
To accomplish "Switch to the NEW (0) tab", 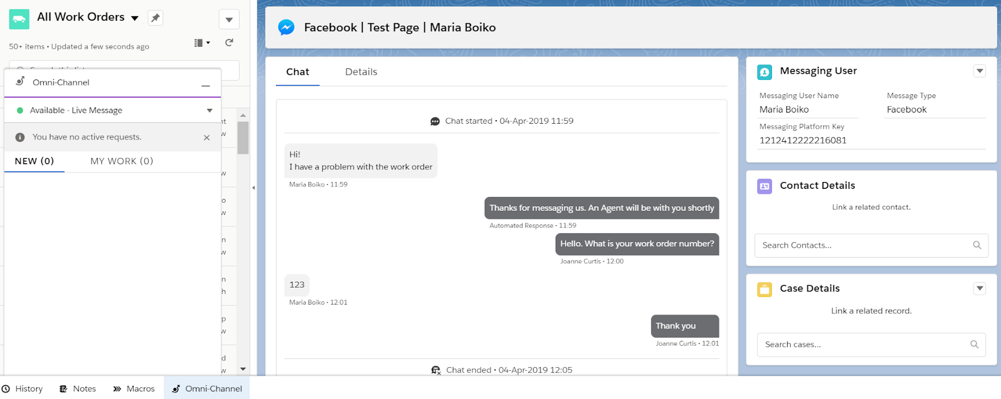I will click(x=34, y=161).
